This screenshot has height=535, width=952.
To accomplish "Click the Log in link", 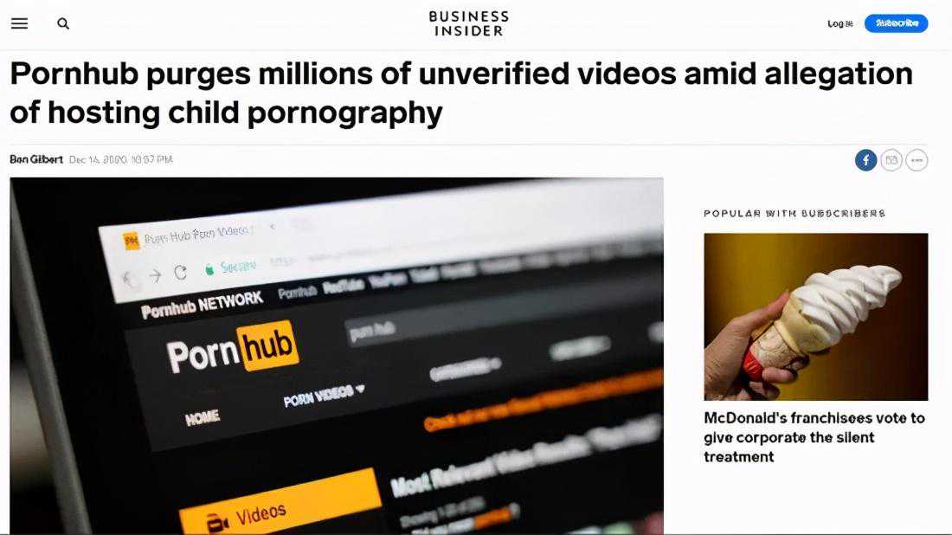I will tap(840, 23).
